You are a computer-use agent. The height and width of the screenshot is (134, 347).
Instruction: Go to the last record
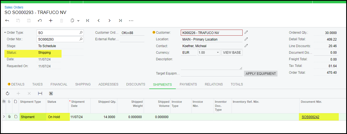pyautogui.click(x=120, y=21)
